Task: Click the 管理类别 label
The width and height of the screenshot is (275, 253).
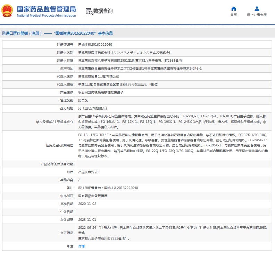Action: (x=67, y=100)
